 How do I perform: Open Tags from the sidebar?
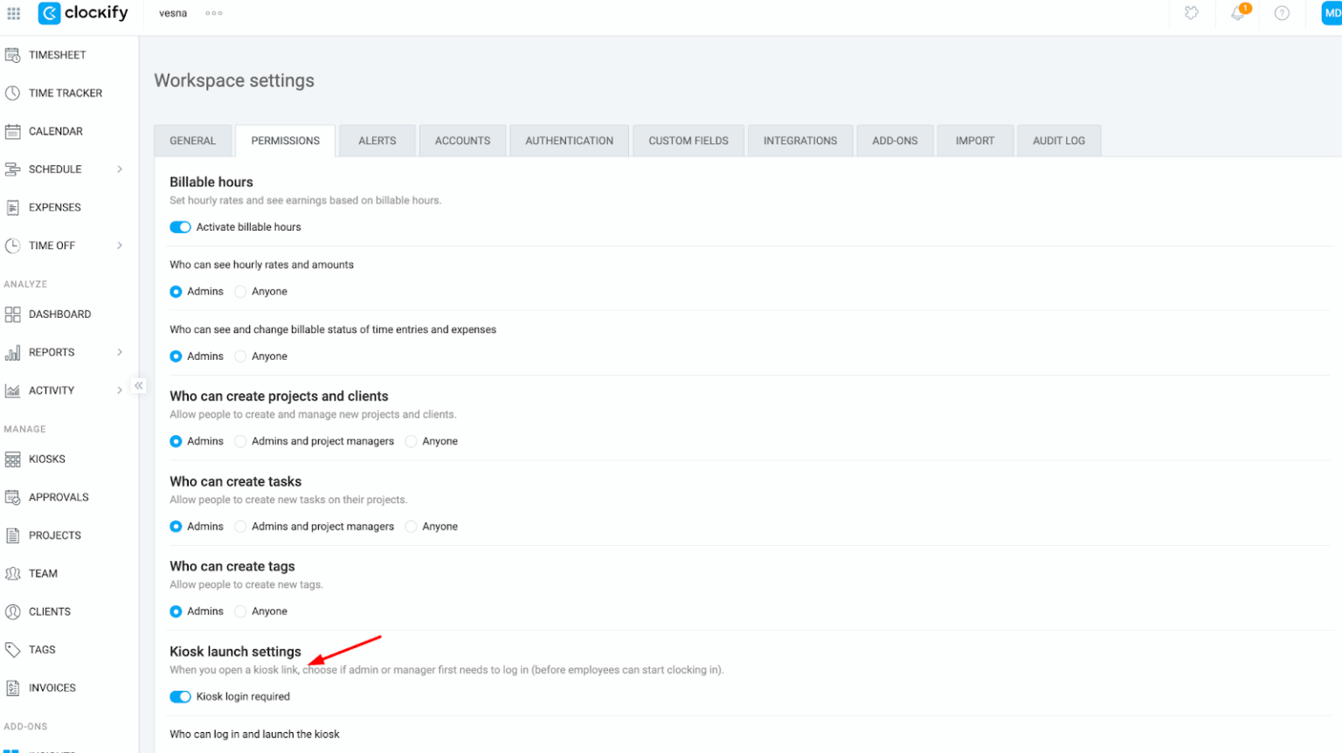click(x=41, y=650)
